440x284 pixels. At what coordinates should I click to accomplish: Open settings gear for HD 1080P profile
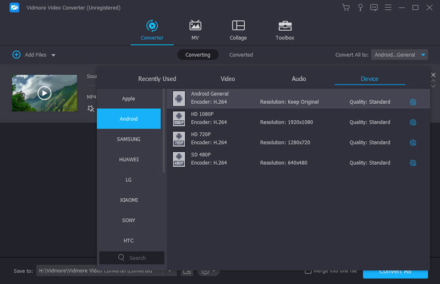pyautogui.click(x=413, y=122)
